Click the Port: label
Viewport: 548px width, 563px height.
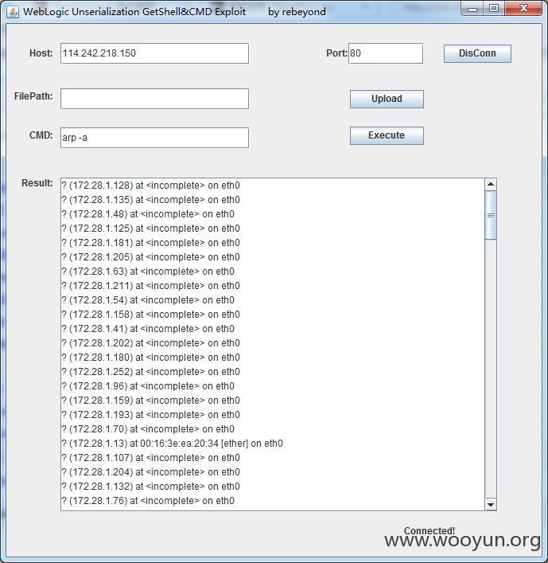(336, 53)
